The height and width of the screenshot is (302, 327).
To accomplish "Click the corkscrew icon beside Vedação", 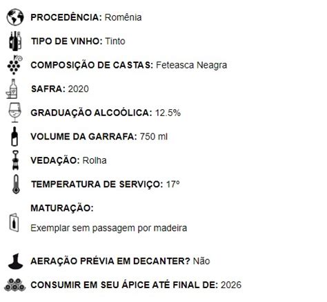I will click(16, 160).
